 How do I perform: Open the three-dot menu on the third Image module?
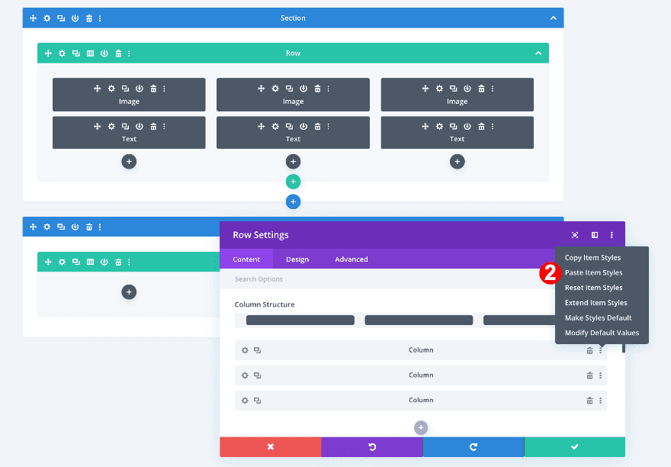pos(492,89)
